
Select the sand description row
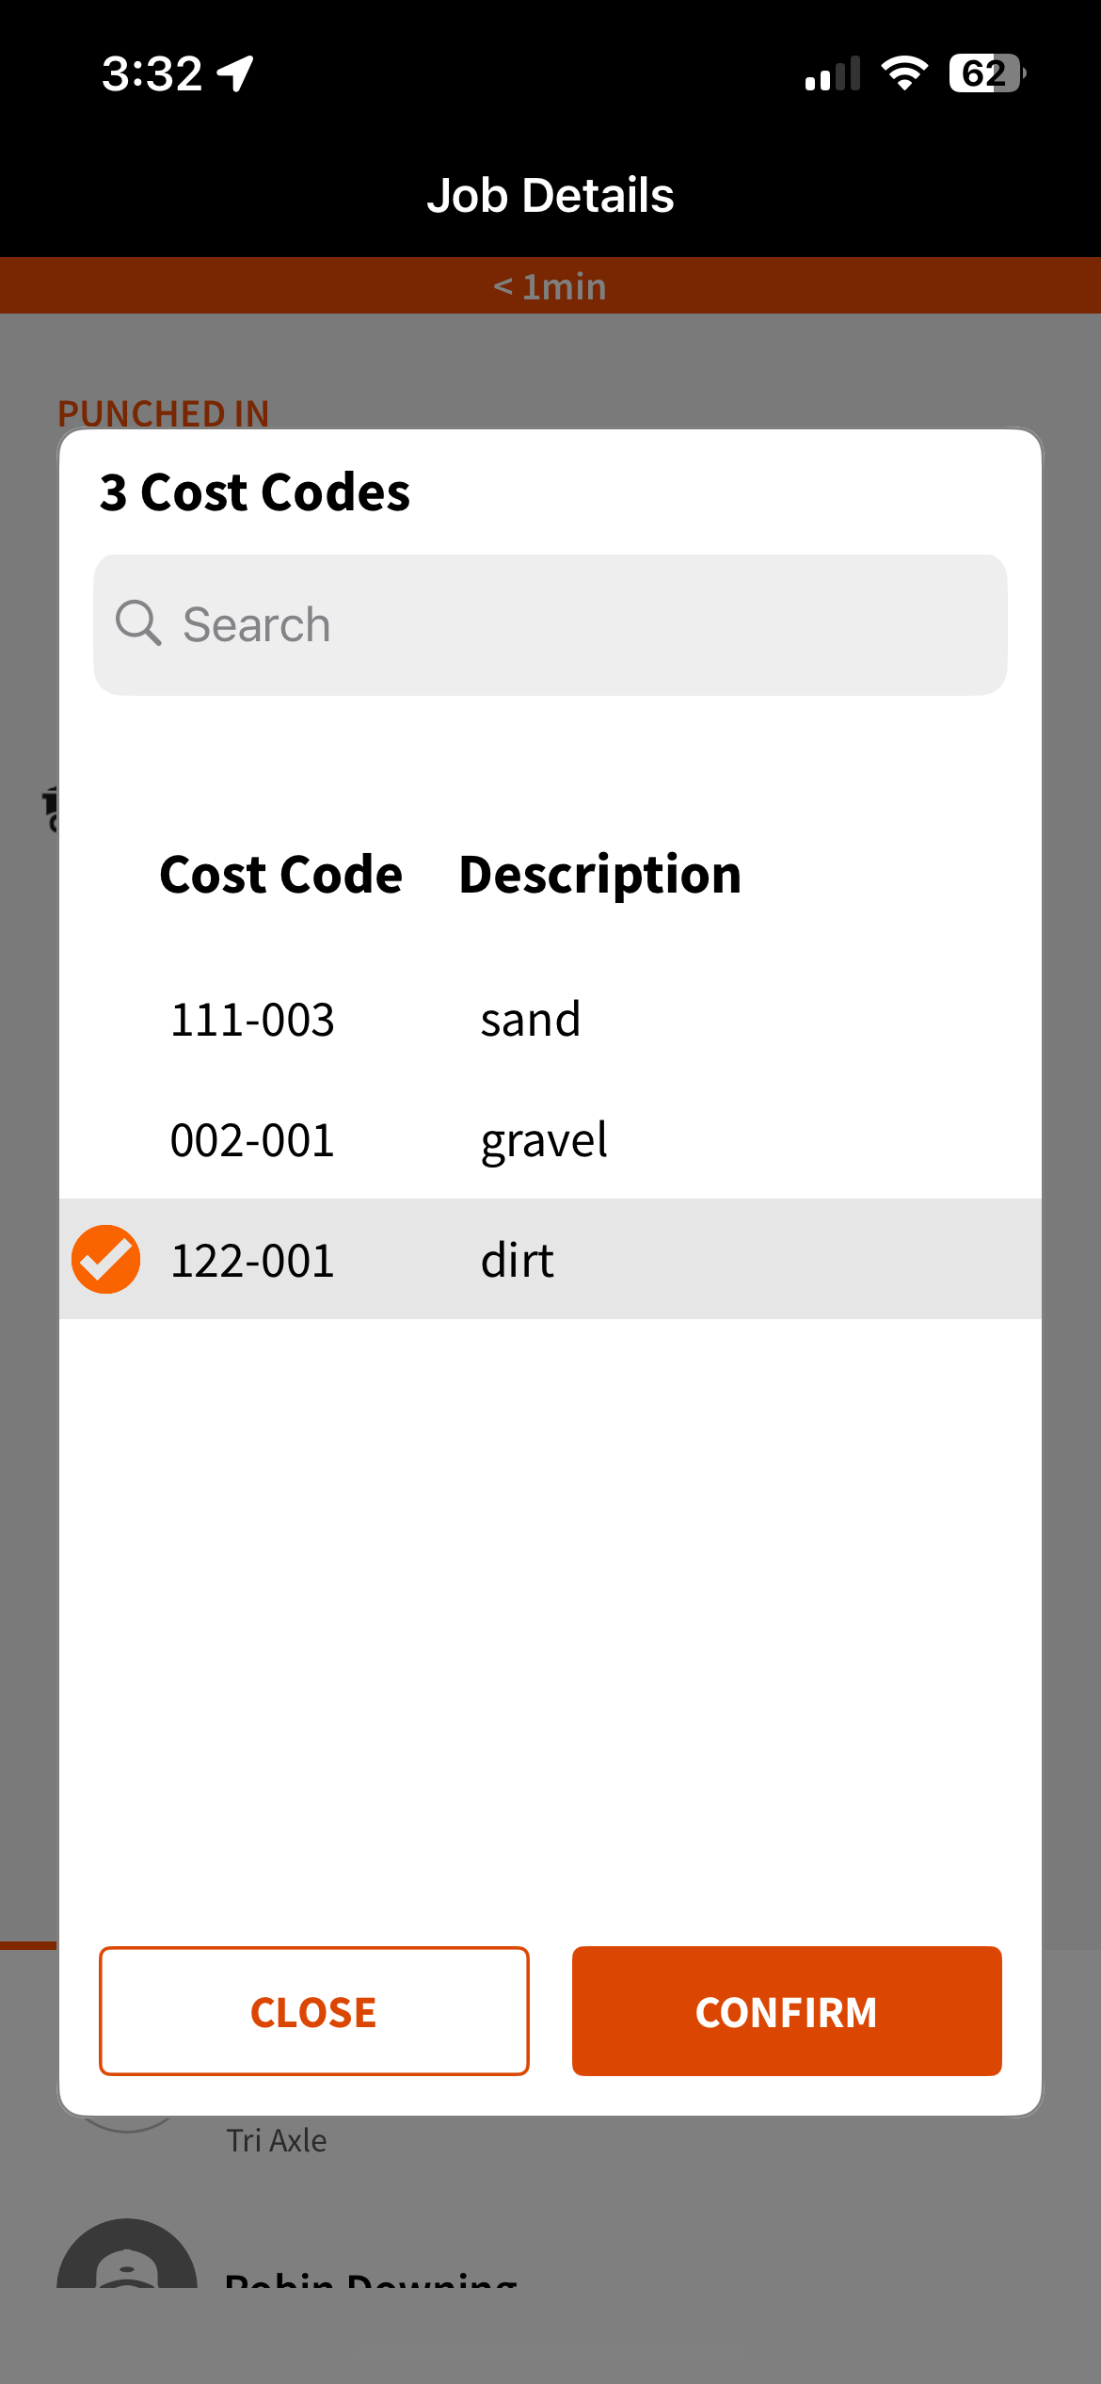pyautogui.click(x=531, y=1020)
